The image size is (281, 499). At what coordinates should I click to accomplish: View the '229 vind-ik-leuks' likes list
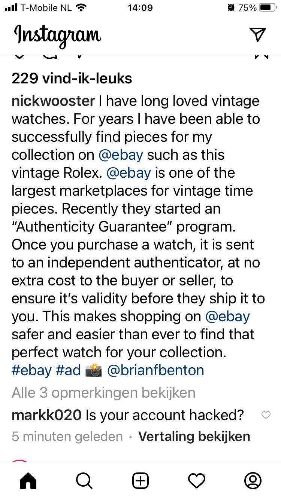pyautogui.click(x=72, y=79)
